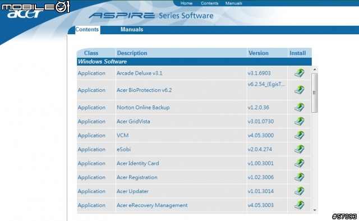Image resolution: width=359 pixels, height=221 pixels.
Task: Select Acer eRecovery Management description
Action: (152, 205)
